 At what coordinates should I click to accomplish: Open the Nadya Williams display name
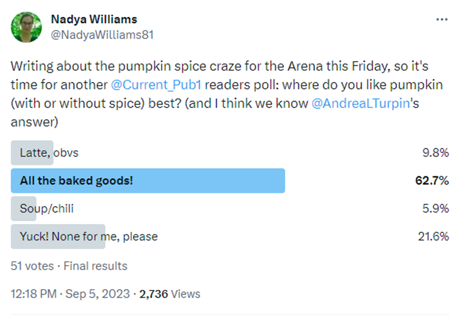(94, 19)
